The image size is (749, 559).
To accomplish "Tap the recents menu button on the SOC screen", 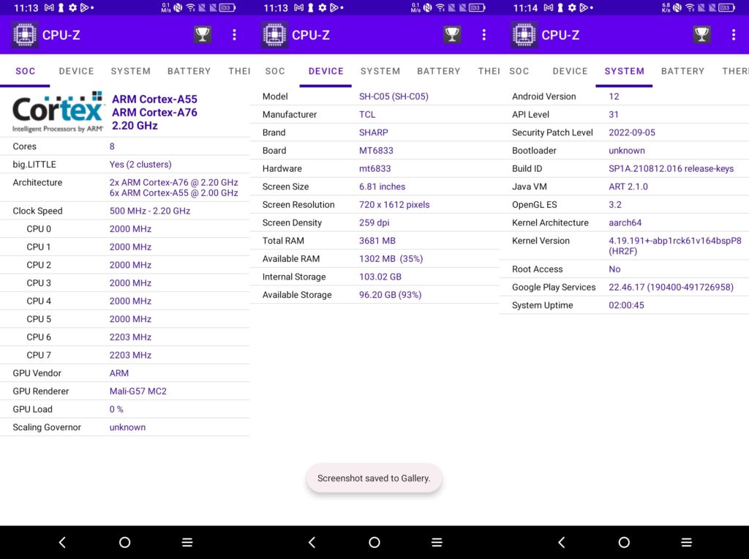I will [x=187, y=542].
